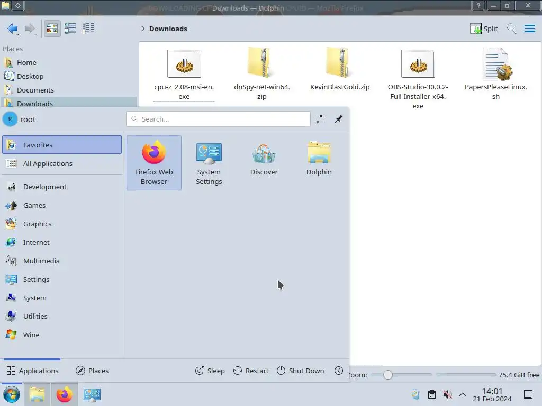The width and height of the screenshot is (542, 406).
Task: Select PapersPleaseLinux.sh script file
Action: (x=495, y=74)
